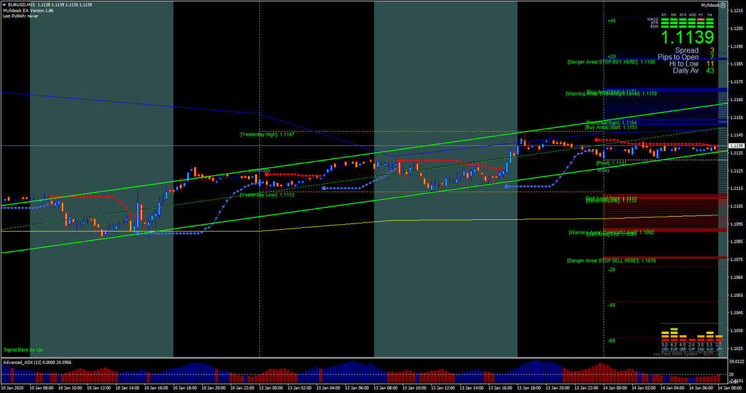
Task: Click the USD strength value 5.0
Action: [665, 345]
